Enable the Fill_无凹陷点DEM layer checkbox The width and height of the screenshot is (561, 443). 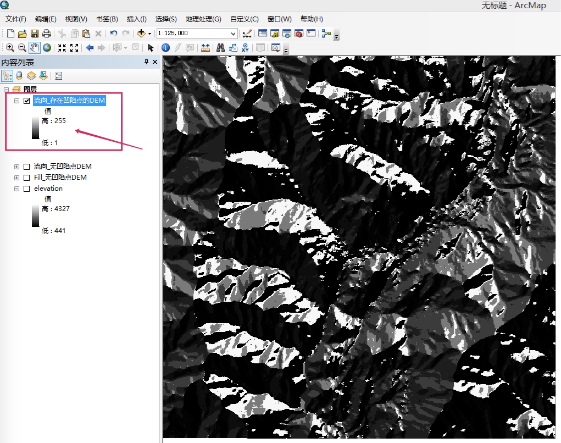click(x=26, y=178)
